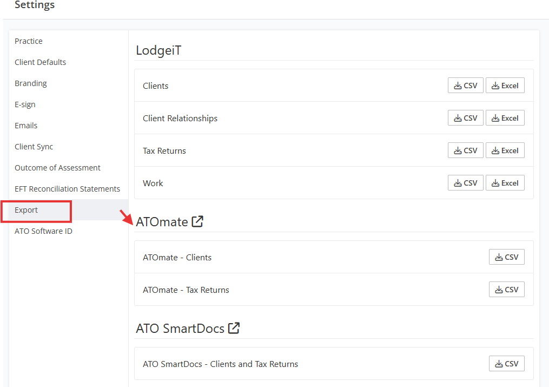Download Clients as CSV

[465, 86]
